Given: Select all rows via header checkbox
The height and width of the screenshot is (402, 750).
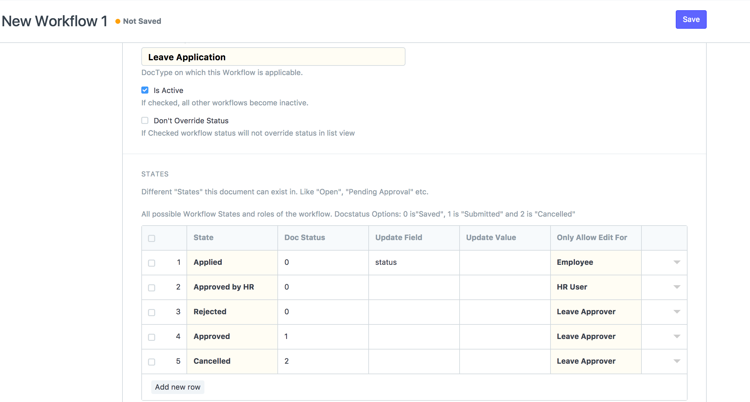Looking at the screenshot, I should pos(152,238).
